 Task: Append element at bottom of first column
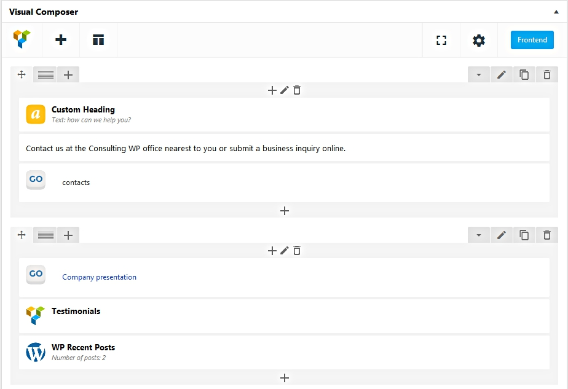pos(285,211)
